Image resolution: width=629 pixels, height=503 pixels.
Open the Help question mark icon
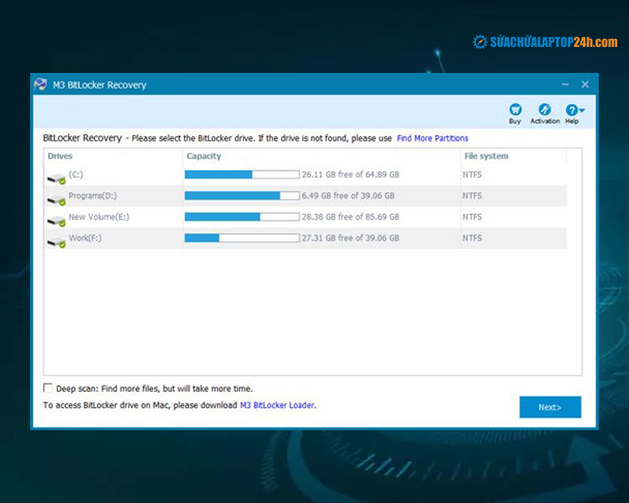(571, 110)
